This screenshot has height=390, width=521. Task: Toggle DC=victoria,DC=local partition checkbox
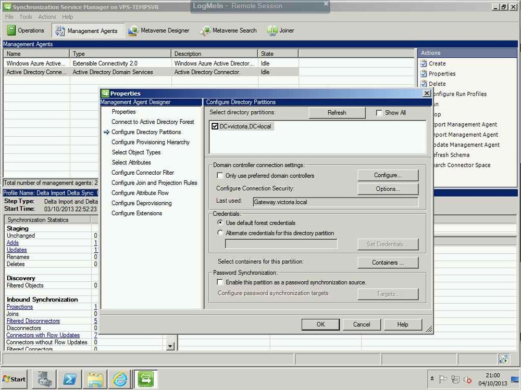(215, 126)
